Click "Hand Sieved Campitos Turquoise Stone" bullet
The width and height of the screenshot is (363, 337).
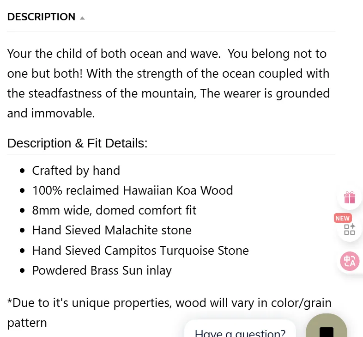click(140, 251)
